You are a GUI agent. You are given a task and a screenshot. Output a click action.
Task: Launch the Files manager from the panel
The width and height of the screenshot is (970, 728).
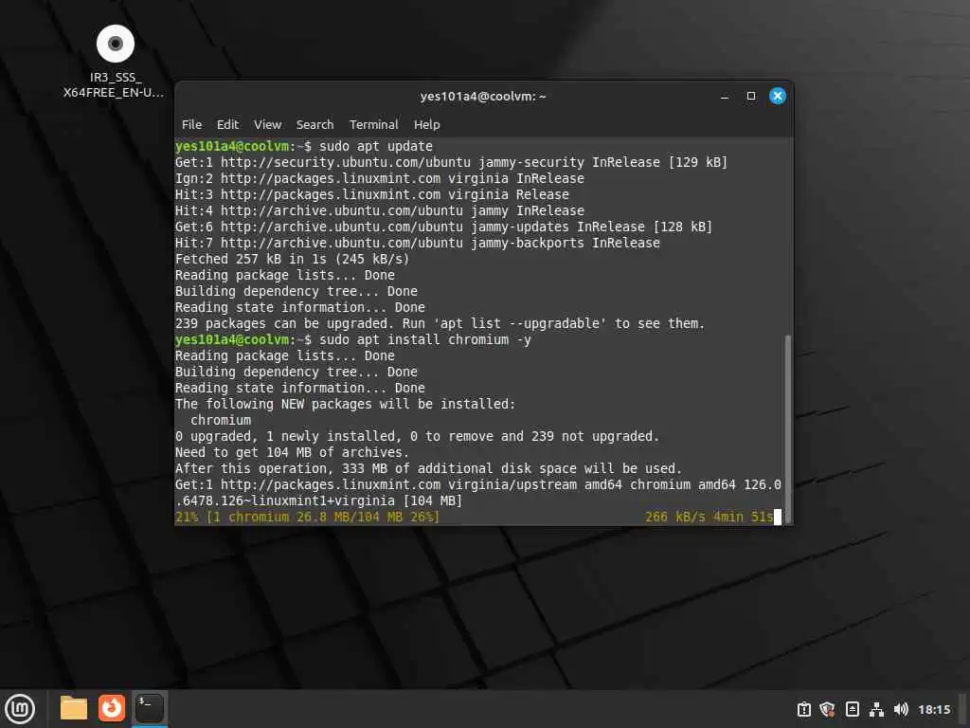tap(74, 708)
